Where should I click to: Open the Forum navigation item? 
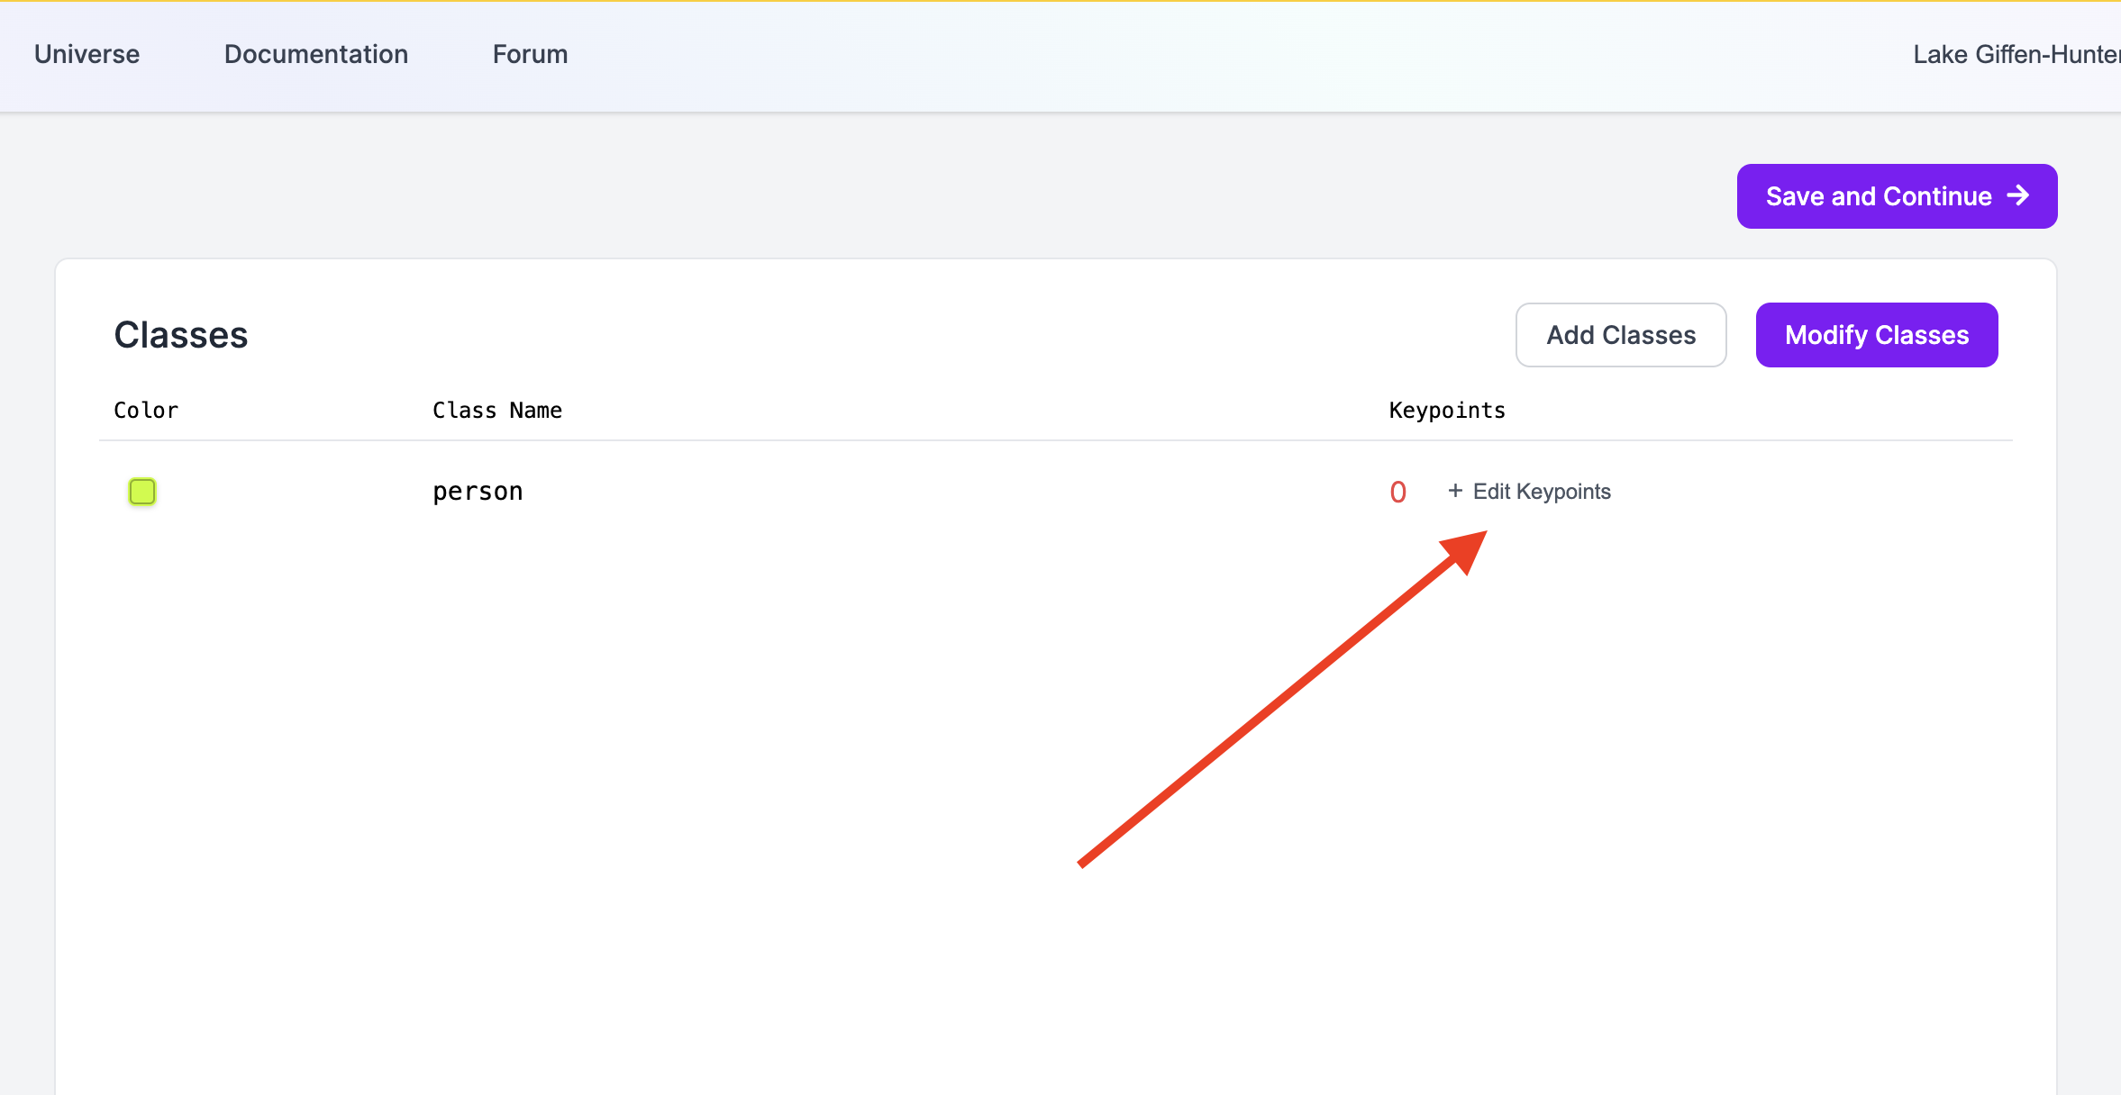click(530, 54)
